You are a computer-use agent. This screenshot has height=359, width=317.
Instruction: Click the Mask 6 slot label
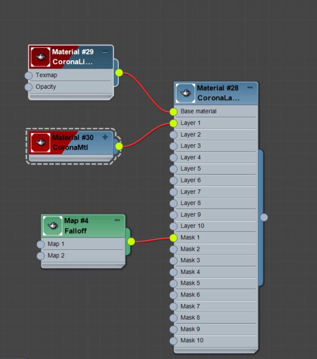[x=190, y=294]
